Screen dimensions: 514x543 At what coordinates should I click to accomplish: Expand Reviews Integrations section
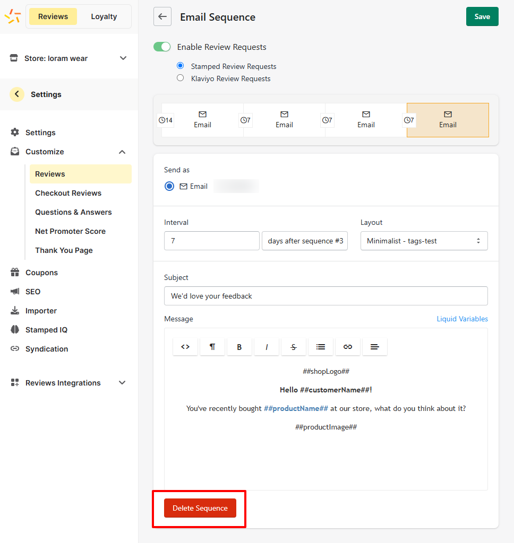click(x=68, y=383)
